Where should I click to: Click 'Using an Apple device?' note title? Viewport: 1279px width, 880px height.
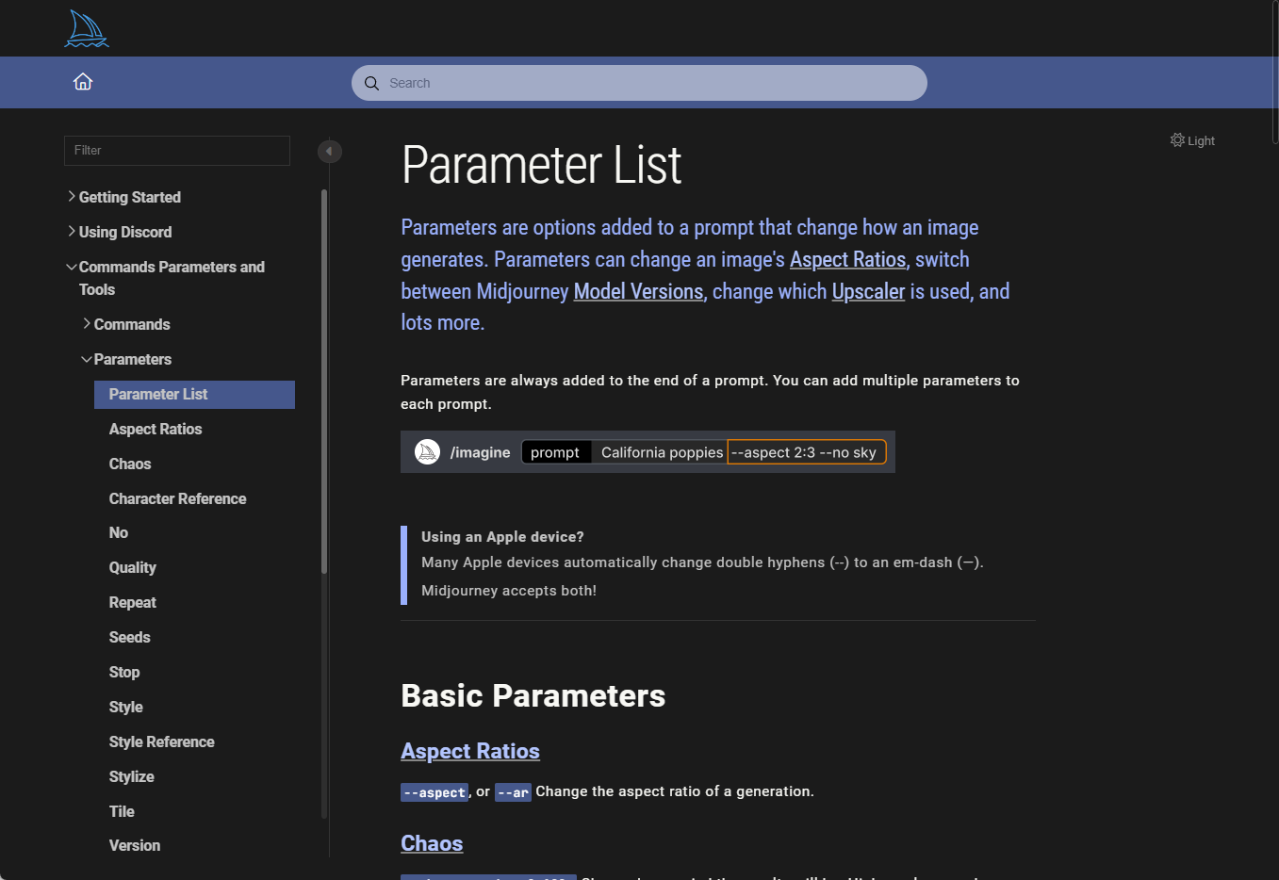(x=502, y=537)
